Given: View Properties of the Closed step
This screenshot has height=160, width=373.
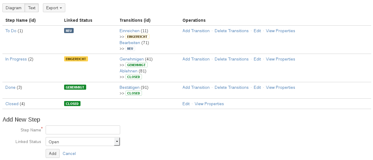Looking at the screenshot, I should coord(209,104).
